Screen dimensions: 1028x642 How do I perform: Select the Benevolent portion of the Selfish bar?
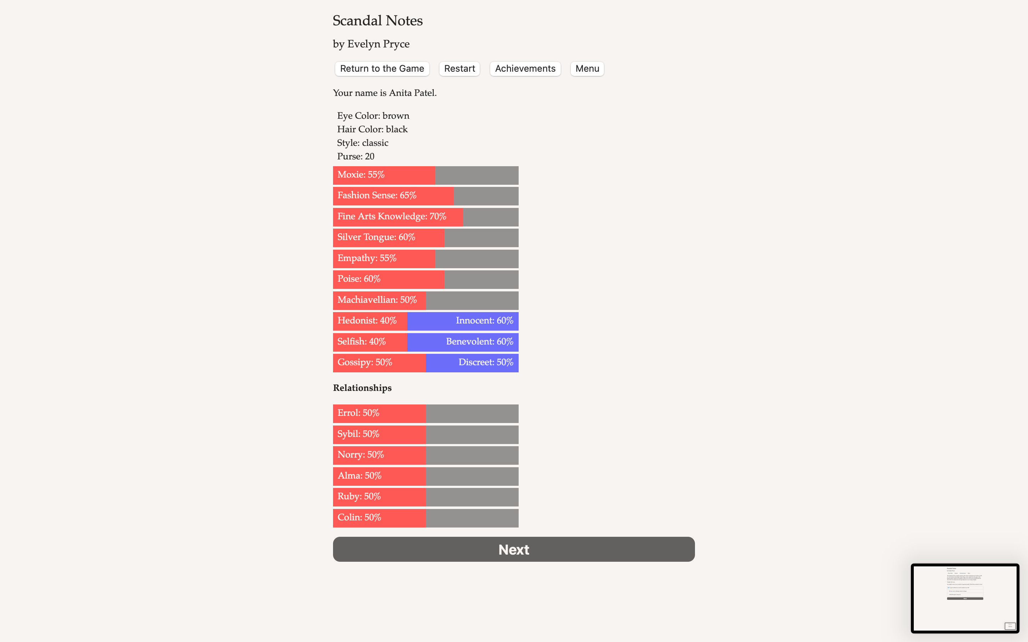click(463, 341)
